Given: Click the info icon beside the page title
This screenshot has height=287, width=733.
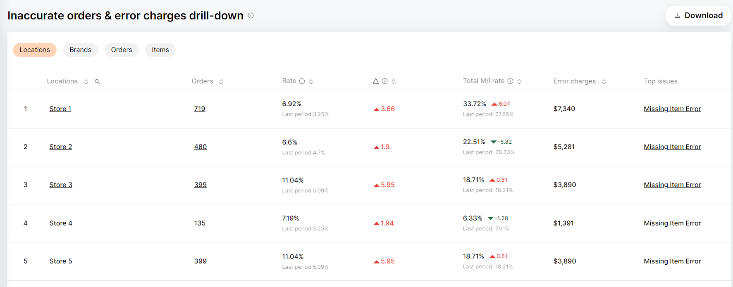Looking at the screenshot, I should 251,16.
